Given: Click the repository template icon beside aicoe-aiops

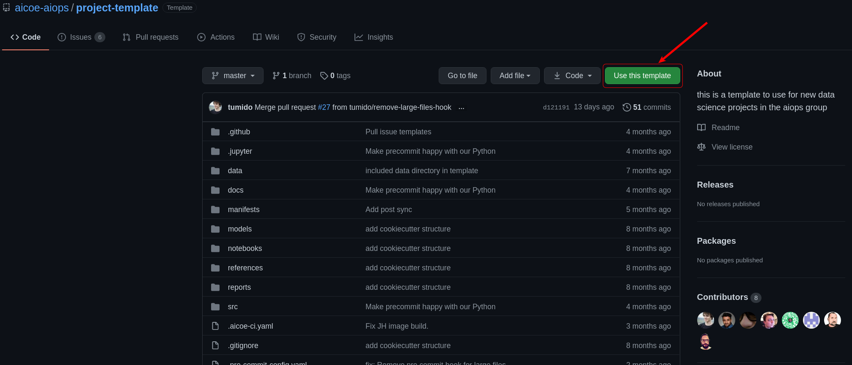Looking at the screenshot, I should click(6, 8).
